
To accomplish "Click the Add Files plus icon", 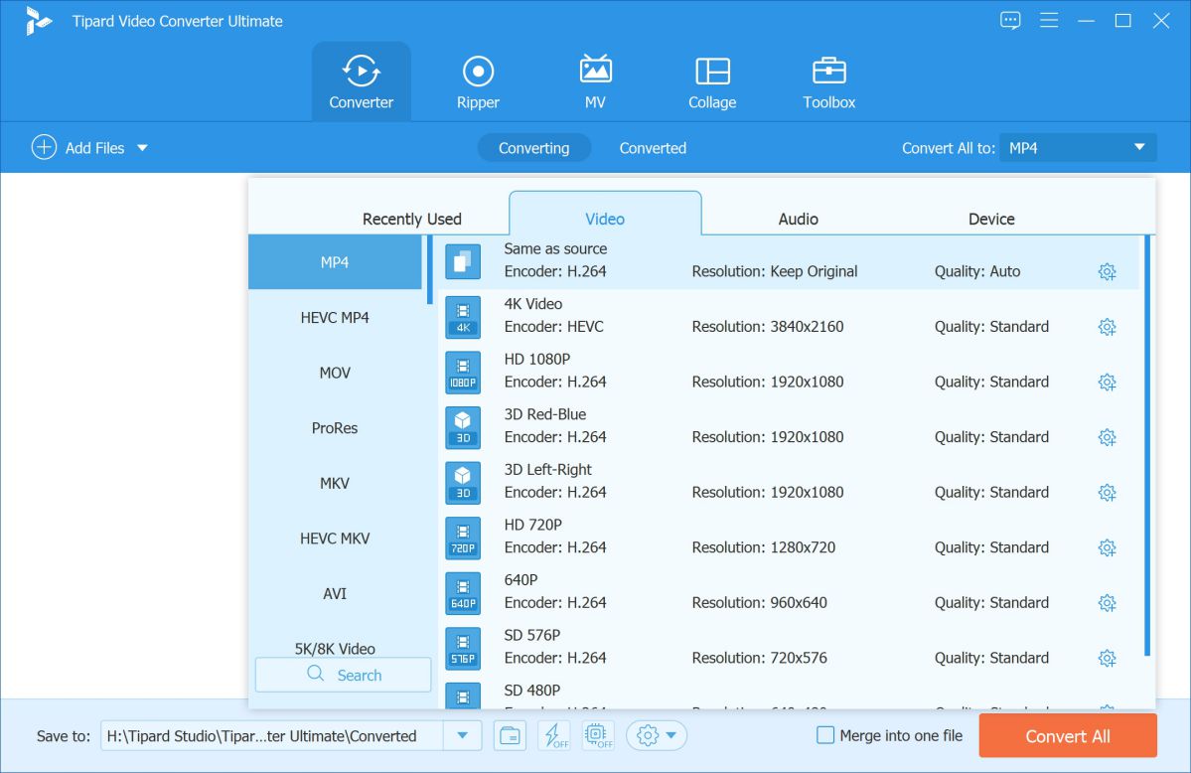I will [44, 147].
